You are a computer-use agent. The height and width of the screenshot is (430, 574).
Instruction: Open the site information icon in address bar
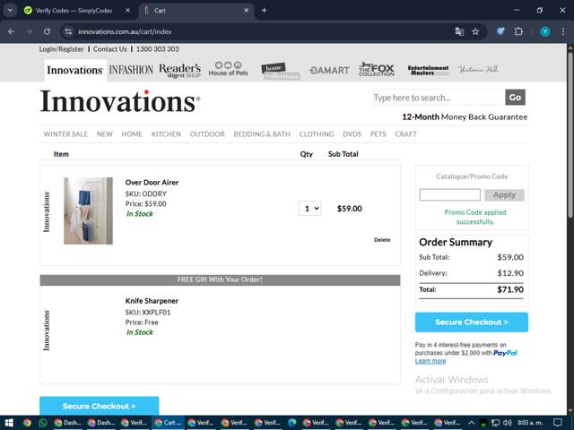click(x=68, y=32)
